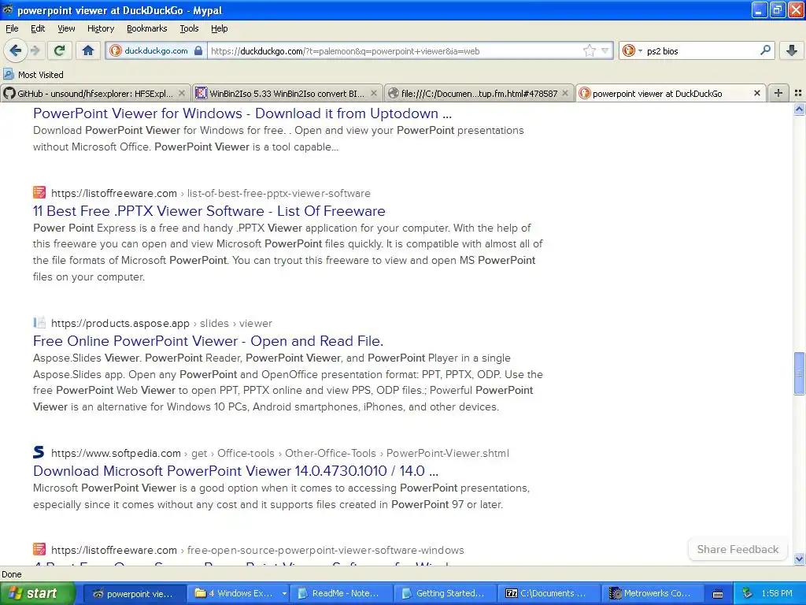Image resolution: width=806 pixels, height=605 pixels.
Task: Open the Downloads arrow button
Action: pyautogui.click(x=792, y=50)
